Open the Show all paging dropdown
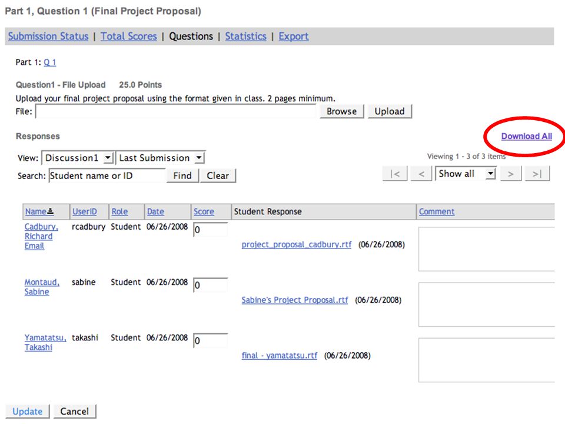The image size is (565, 424). click(466, 174)
